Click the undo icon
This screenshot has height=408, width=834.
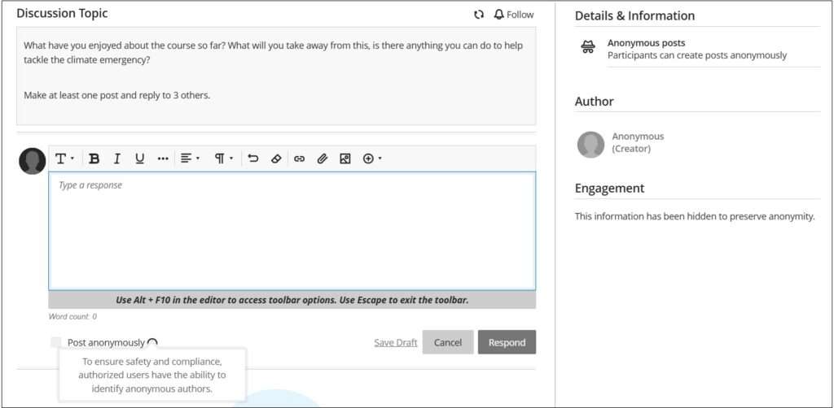[x=253, y=158]
